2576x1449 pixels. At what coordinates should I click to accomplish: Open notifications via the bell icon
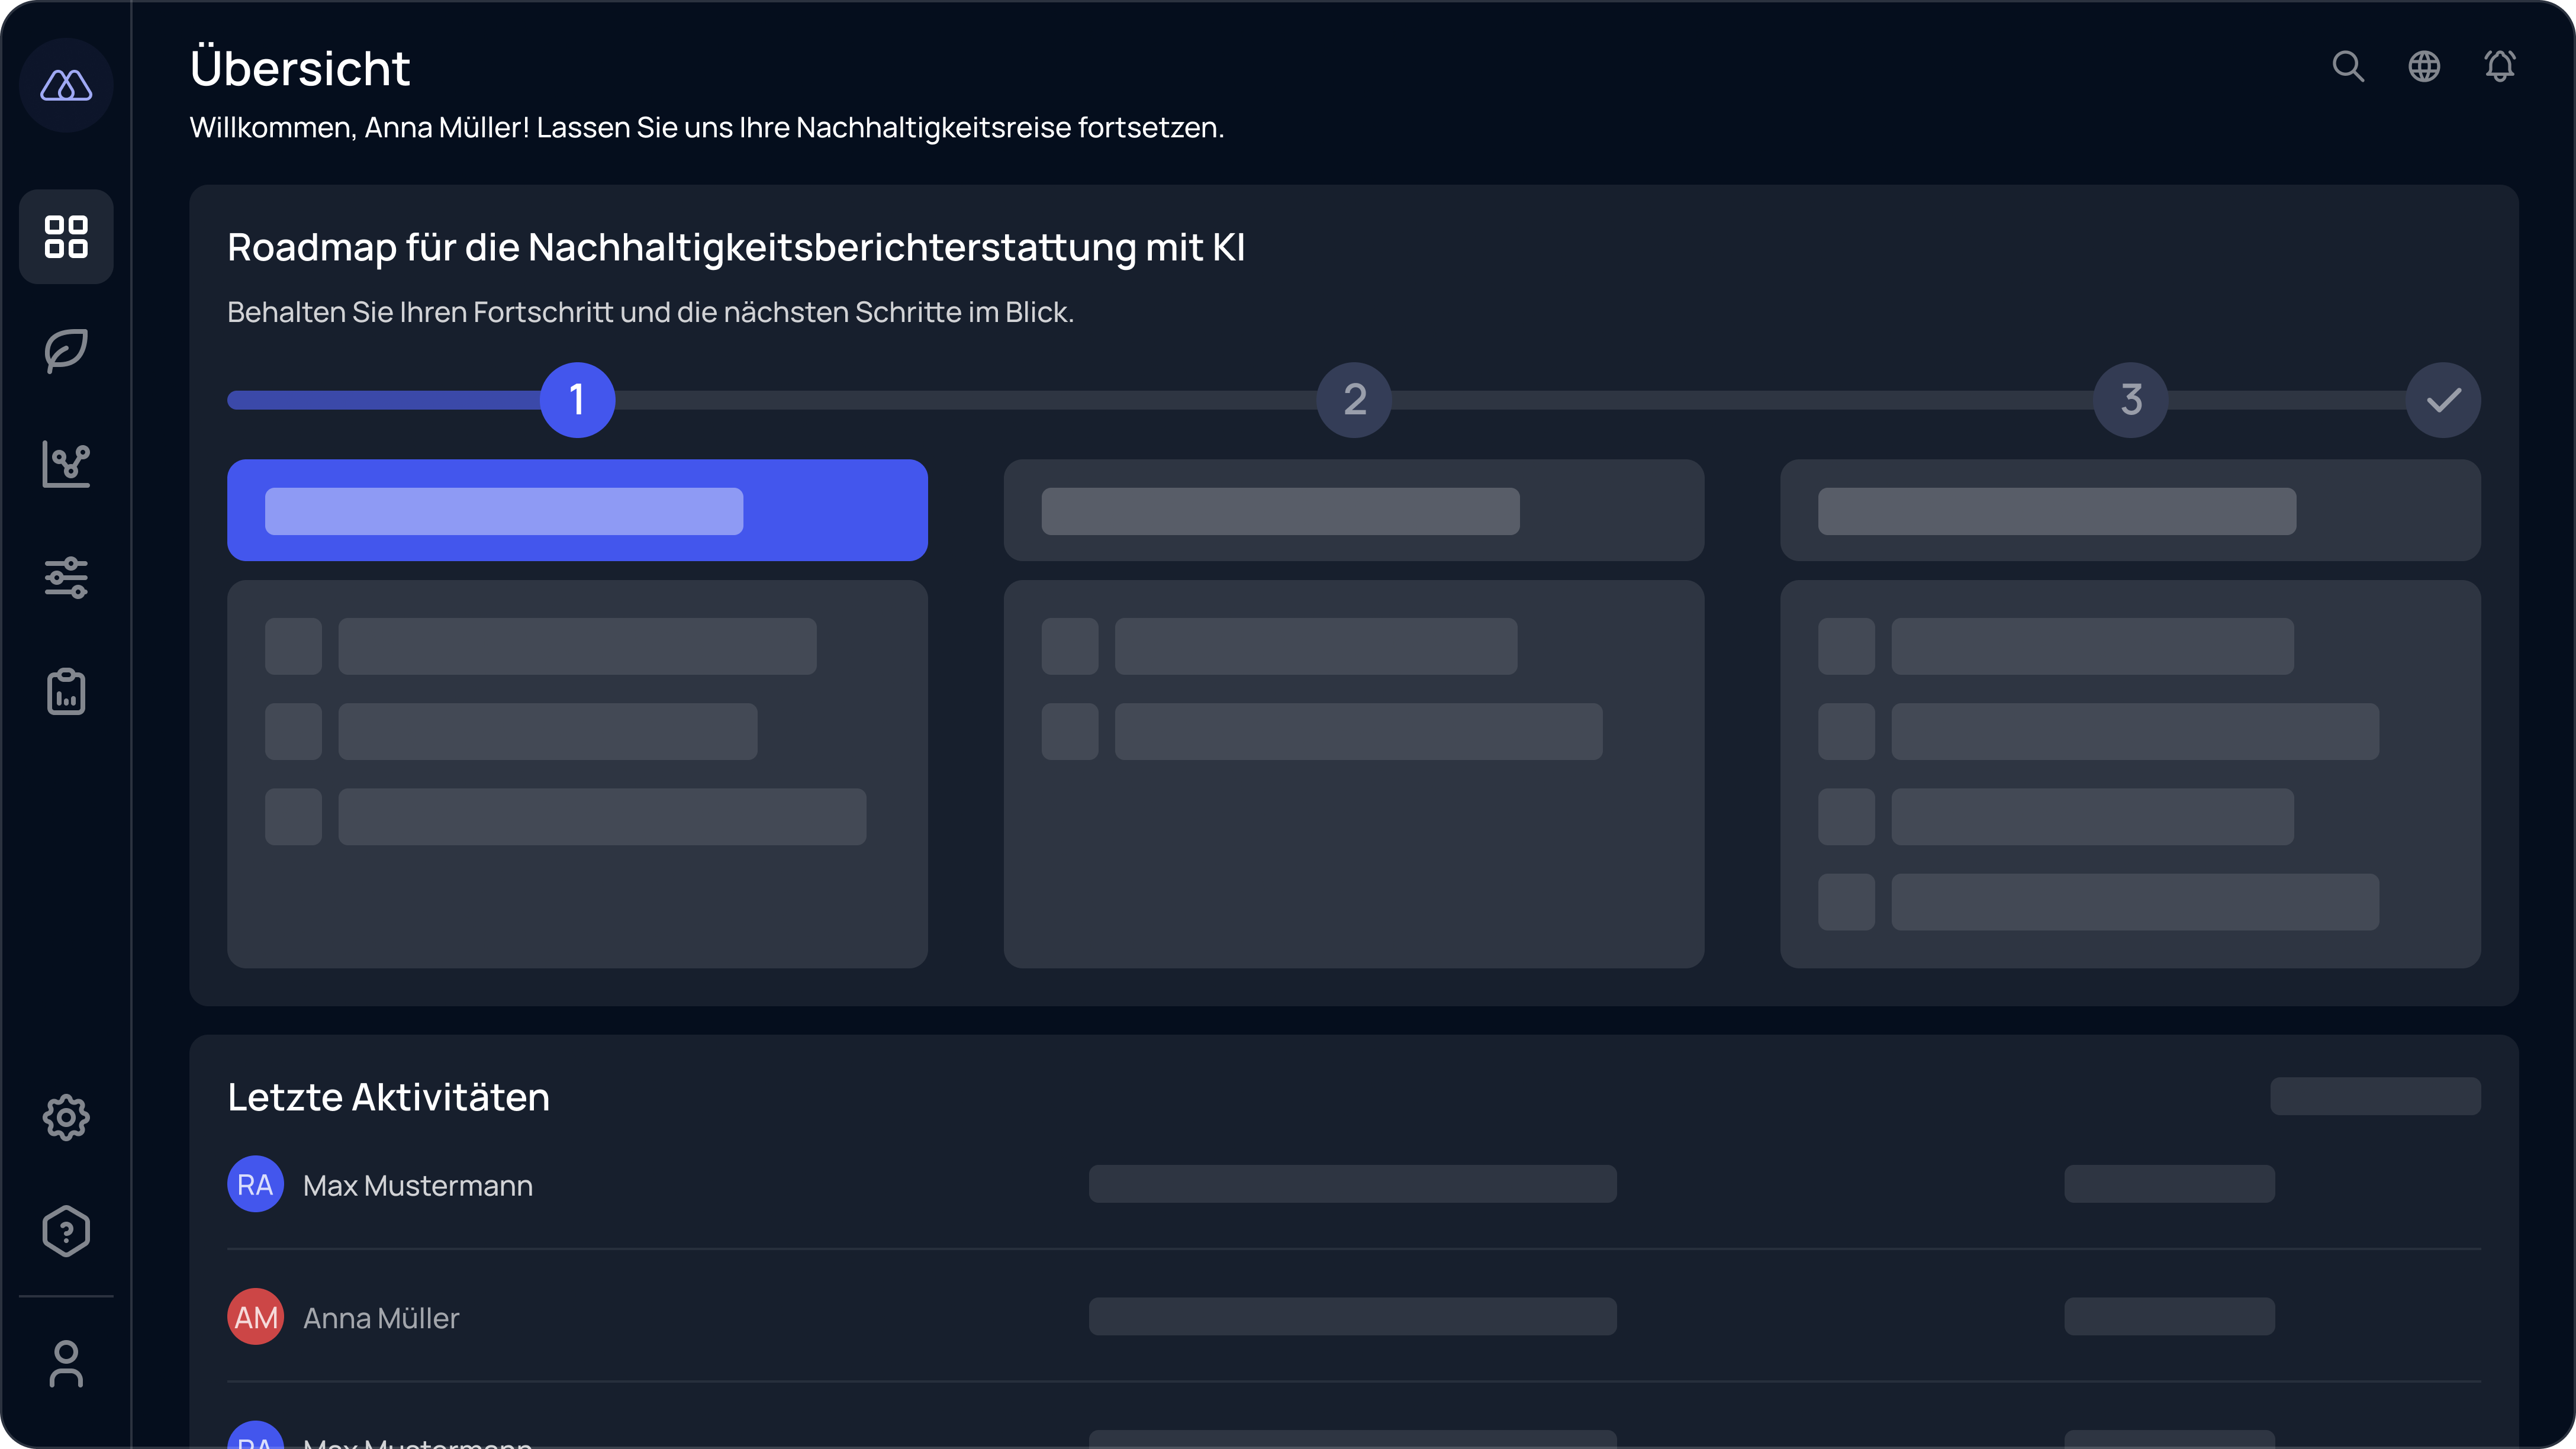(x=2500, y=66)
